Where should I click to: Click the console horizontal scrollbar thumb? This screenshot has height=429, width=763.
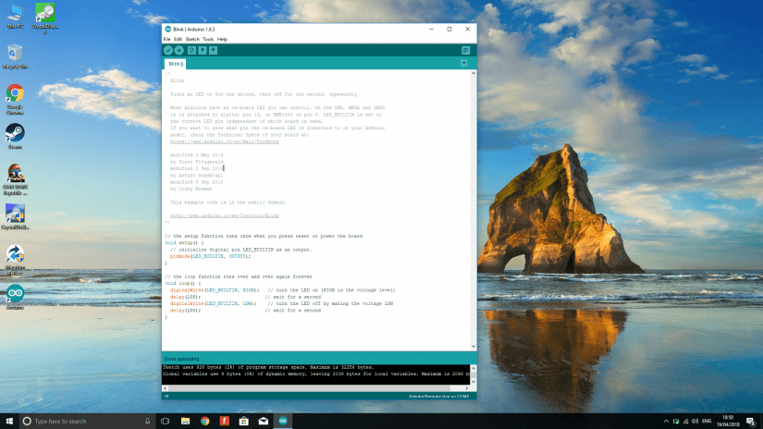tap(310, 388)
